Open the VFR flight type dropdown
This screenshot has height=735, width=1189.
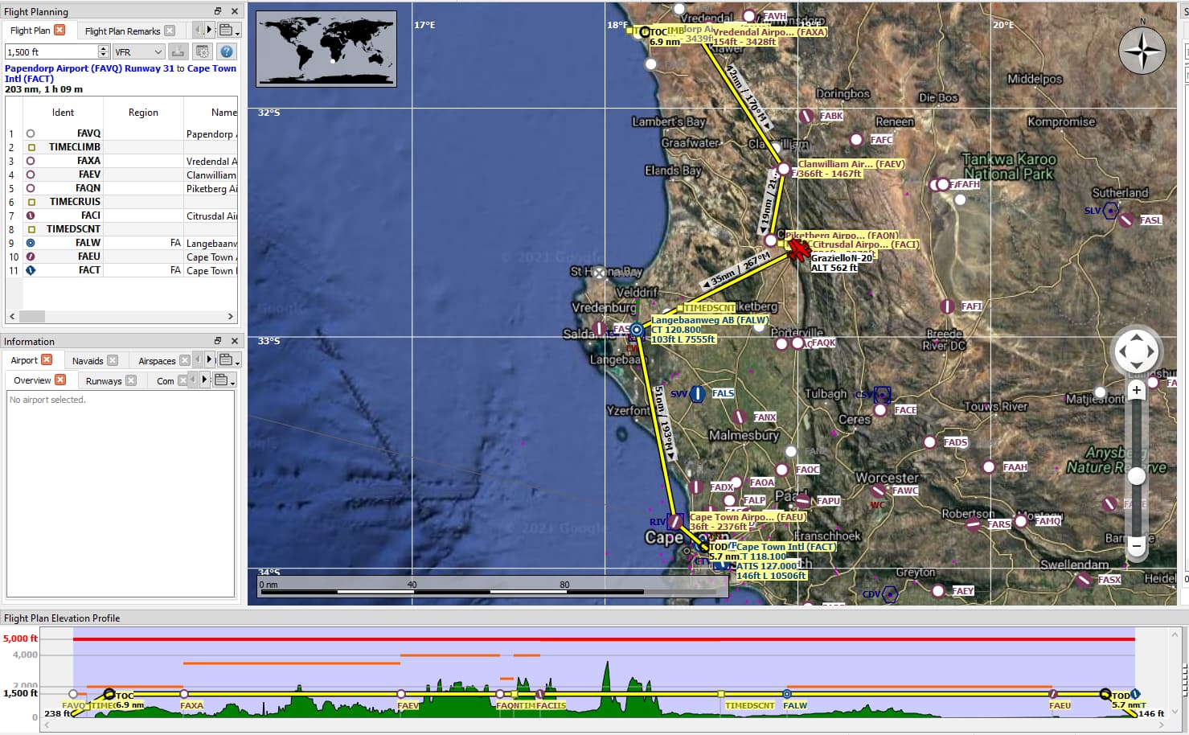point(138,51)
